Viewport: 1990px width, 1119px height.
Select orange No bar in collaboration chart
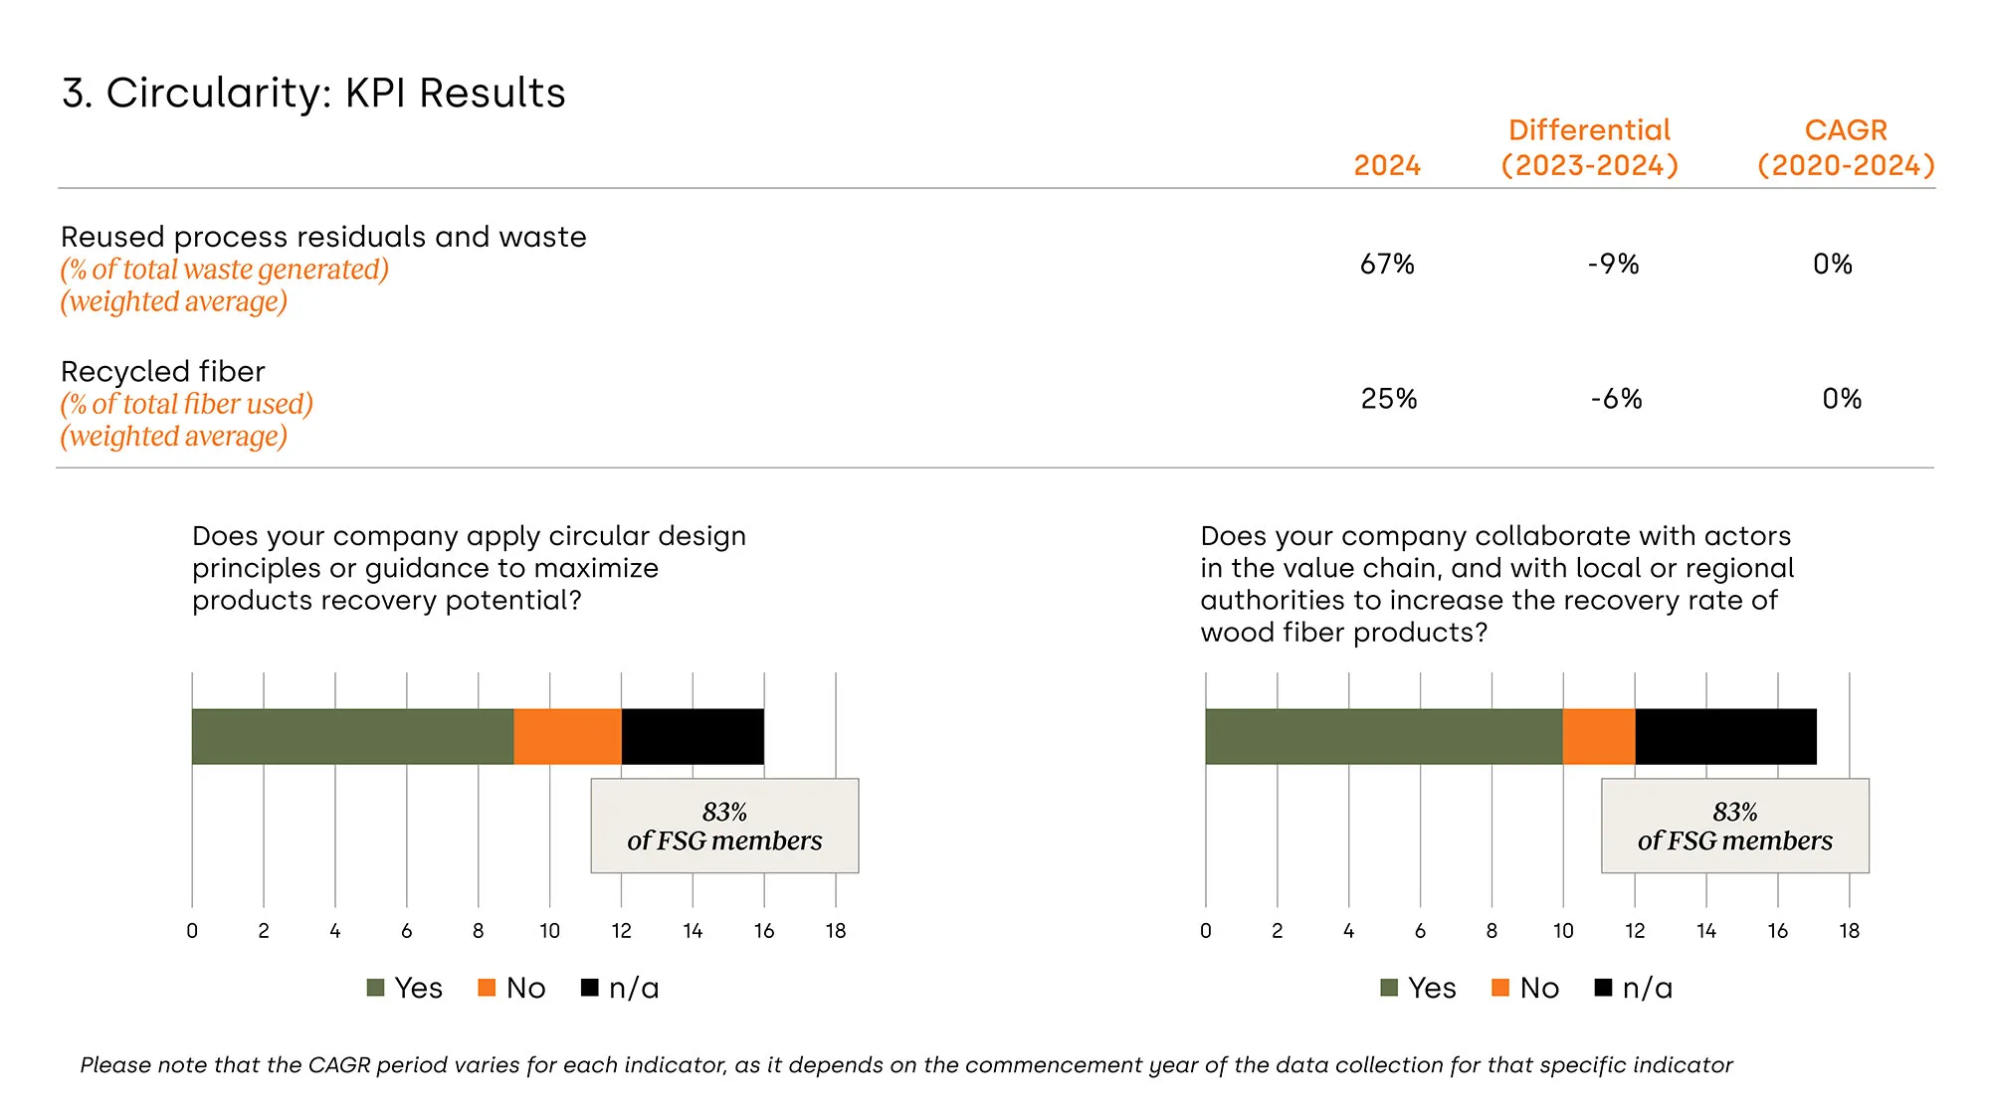tap(1599, 736)
